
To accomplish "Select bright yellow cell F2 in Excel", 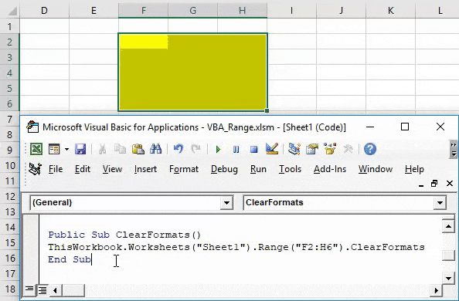I will (x=144, y=42).
